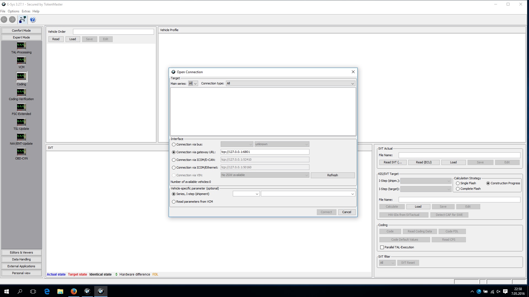
Task: Switch to Expert Mode
Action: coord(21,37)
